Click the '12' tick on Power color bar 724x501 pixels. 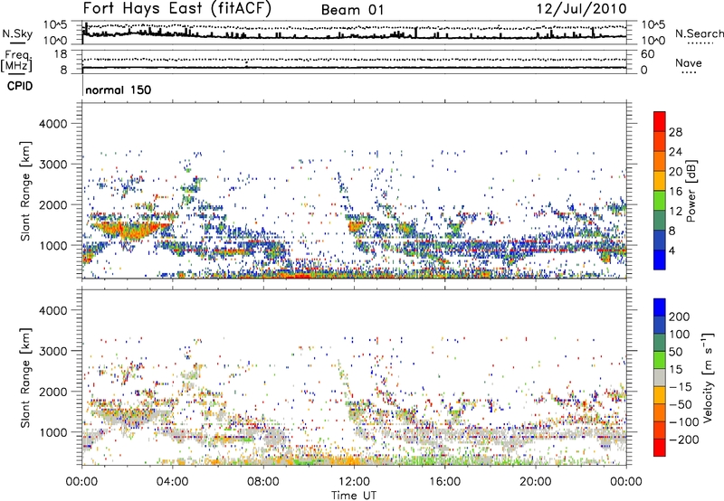pos(675,212)
